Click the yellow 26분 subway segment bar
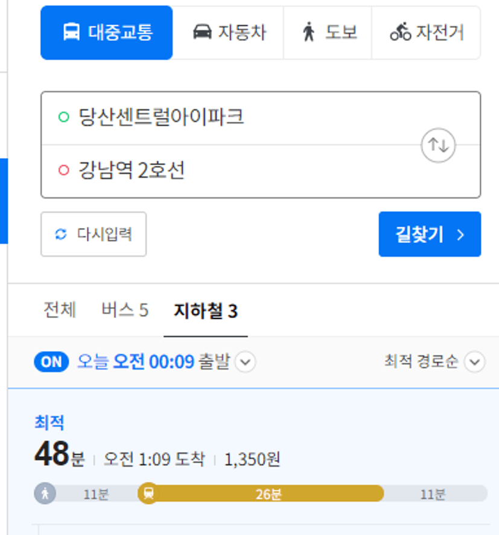This screenshot has height=535, width=499. tap(261, 493)
